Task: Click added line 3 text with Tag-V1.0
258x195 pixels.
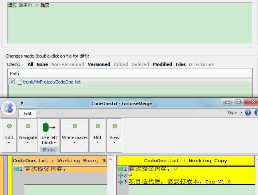Action: (x=180, y=182)
